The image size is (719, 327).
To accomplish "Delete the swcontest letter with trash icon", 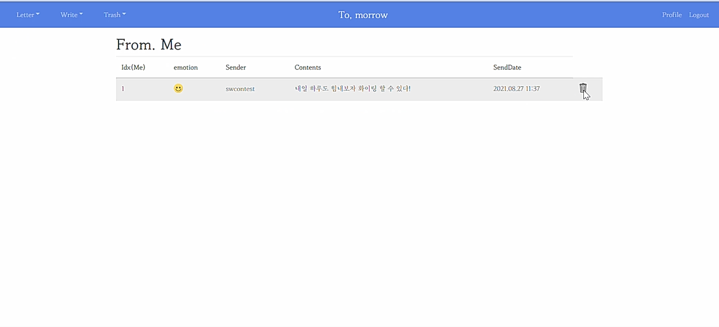I will click(x=583, y=88).
